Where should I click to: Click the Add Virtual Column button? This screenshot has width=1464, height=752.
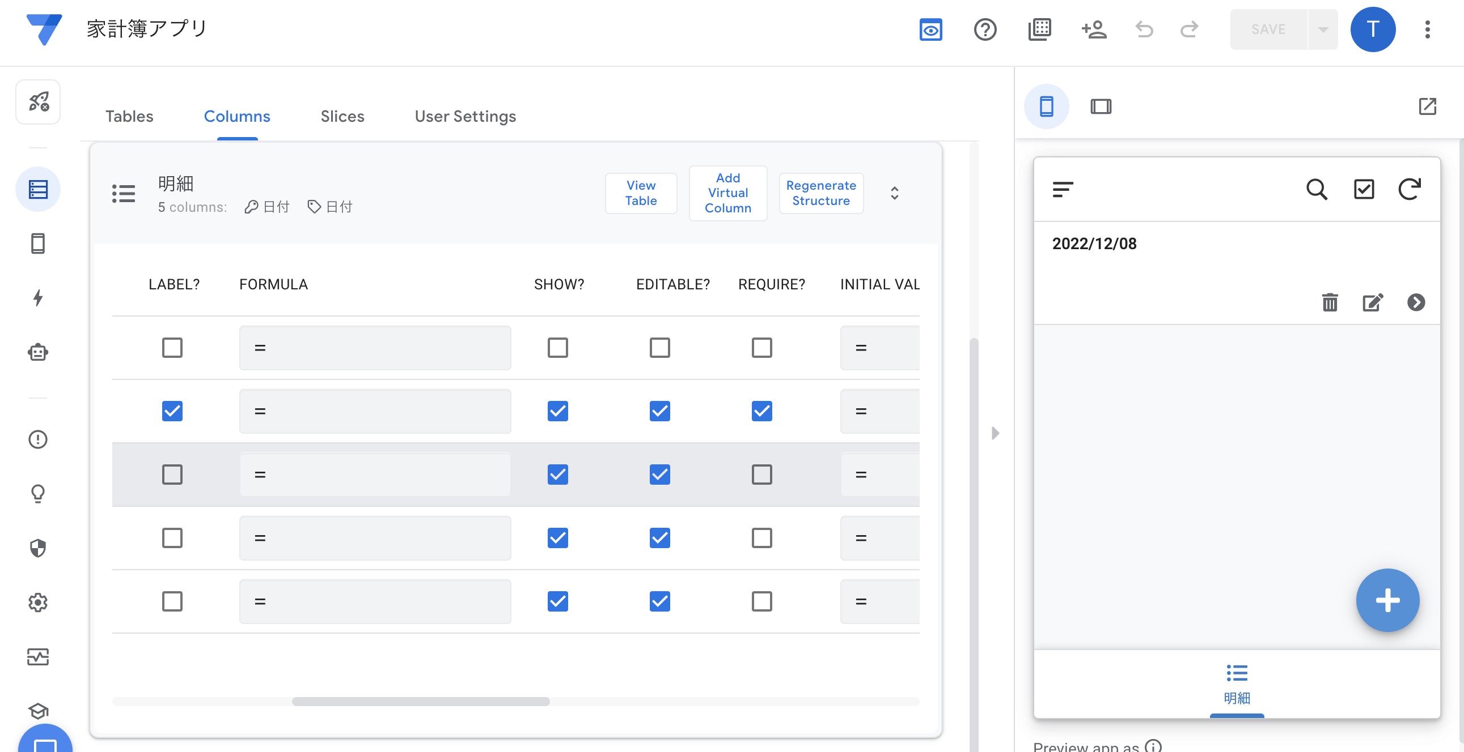coord(727,193)
